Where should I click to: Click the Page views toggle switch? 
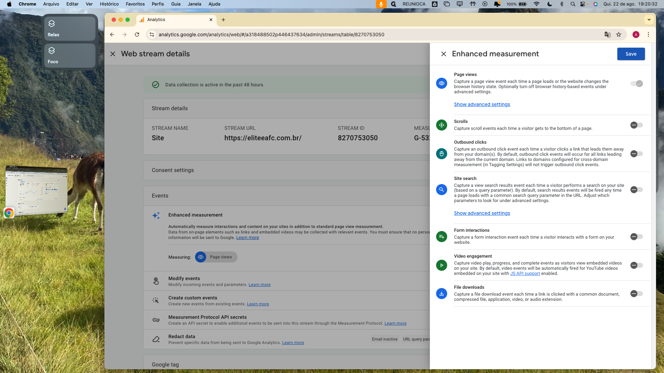point(636,84)
